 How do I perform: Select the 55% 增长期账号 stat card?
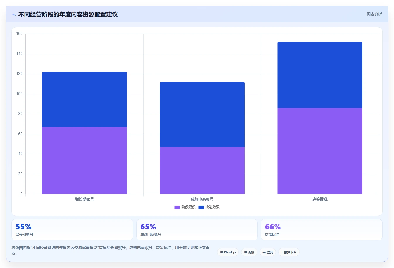72,230
